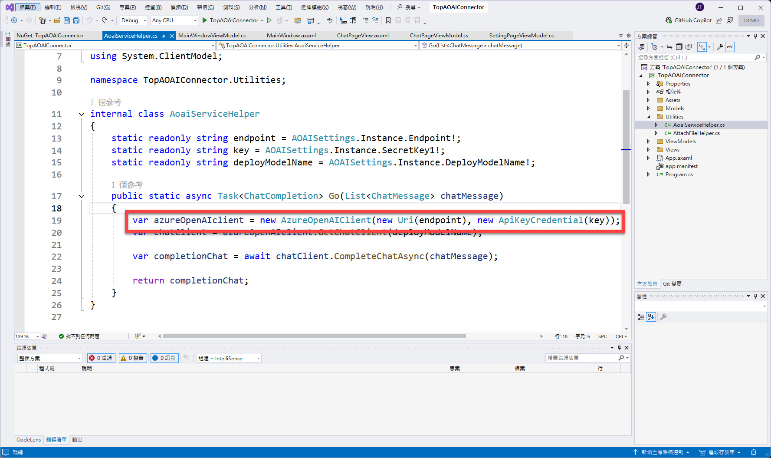Open the 輸出 Output tab
The image size is (771, 458).
77,440
